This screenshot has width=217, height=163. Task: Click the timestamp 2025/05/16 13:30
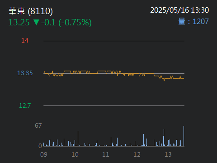pyautogui.click(x=179, y=10)
